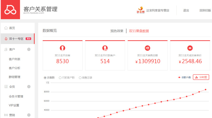Click the 1万 axis label on the chart
212x118 pixels.
(47, 83)
